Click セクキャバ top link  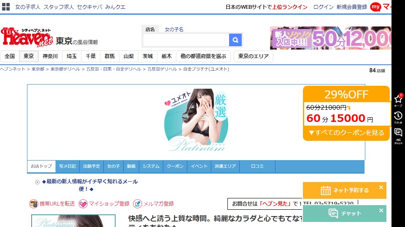tap(89, 7)
